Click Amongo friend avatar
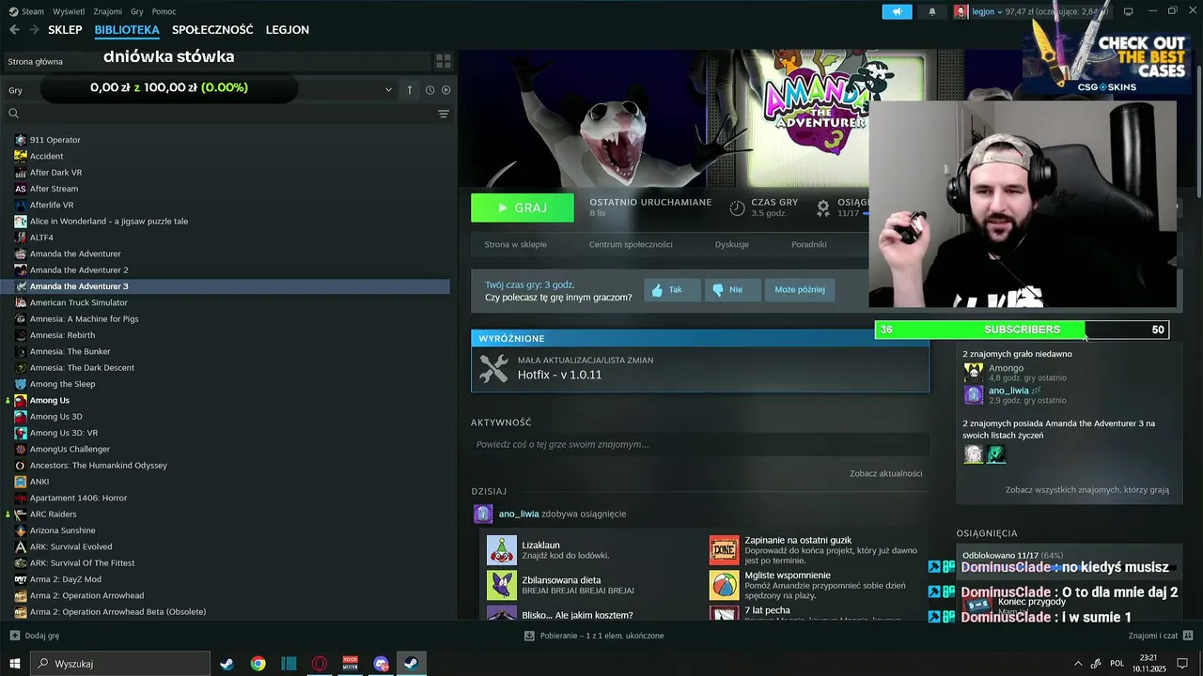This screenshot has height=676, width=1203. (974, 372)
